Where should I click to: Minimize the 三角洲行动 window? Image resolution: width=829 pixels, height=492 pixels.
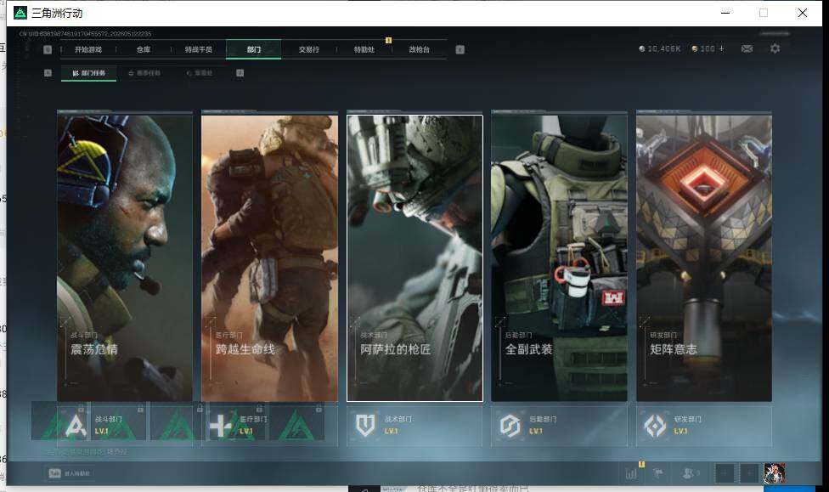725,13
